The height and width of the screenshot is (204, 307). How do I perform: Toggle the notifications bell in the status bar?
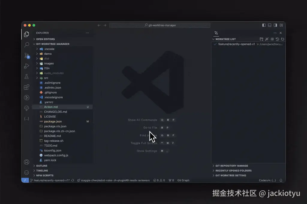[281, 180]
